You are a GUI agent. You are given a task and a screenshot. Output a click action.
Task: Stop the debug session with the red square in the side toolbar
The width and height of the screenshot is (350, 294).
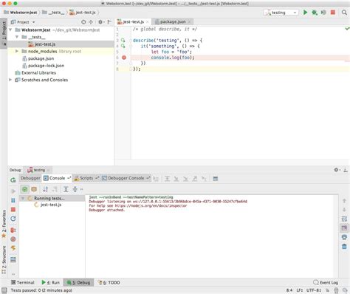pos(13,210)
